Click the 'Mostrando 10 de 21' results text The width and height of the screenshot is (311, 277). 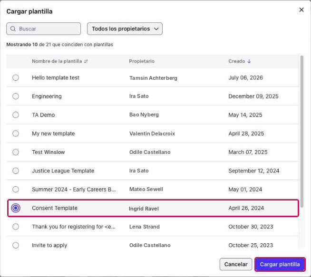tap(60, 44)
